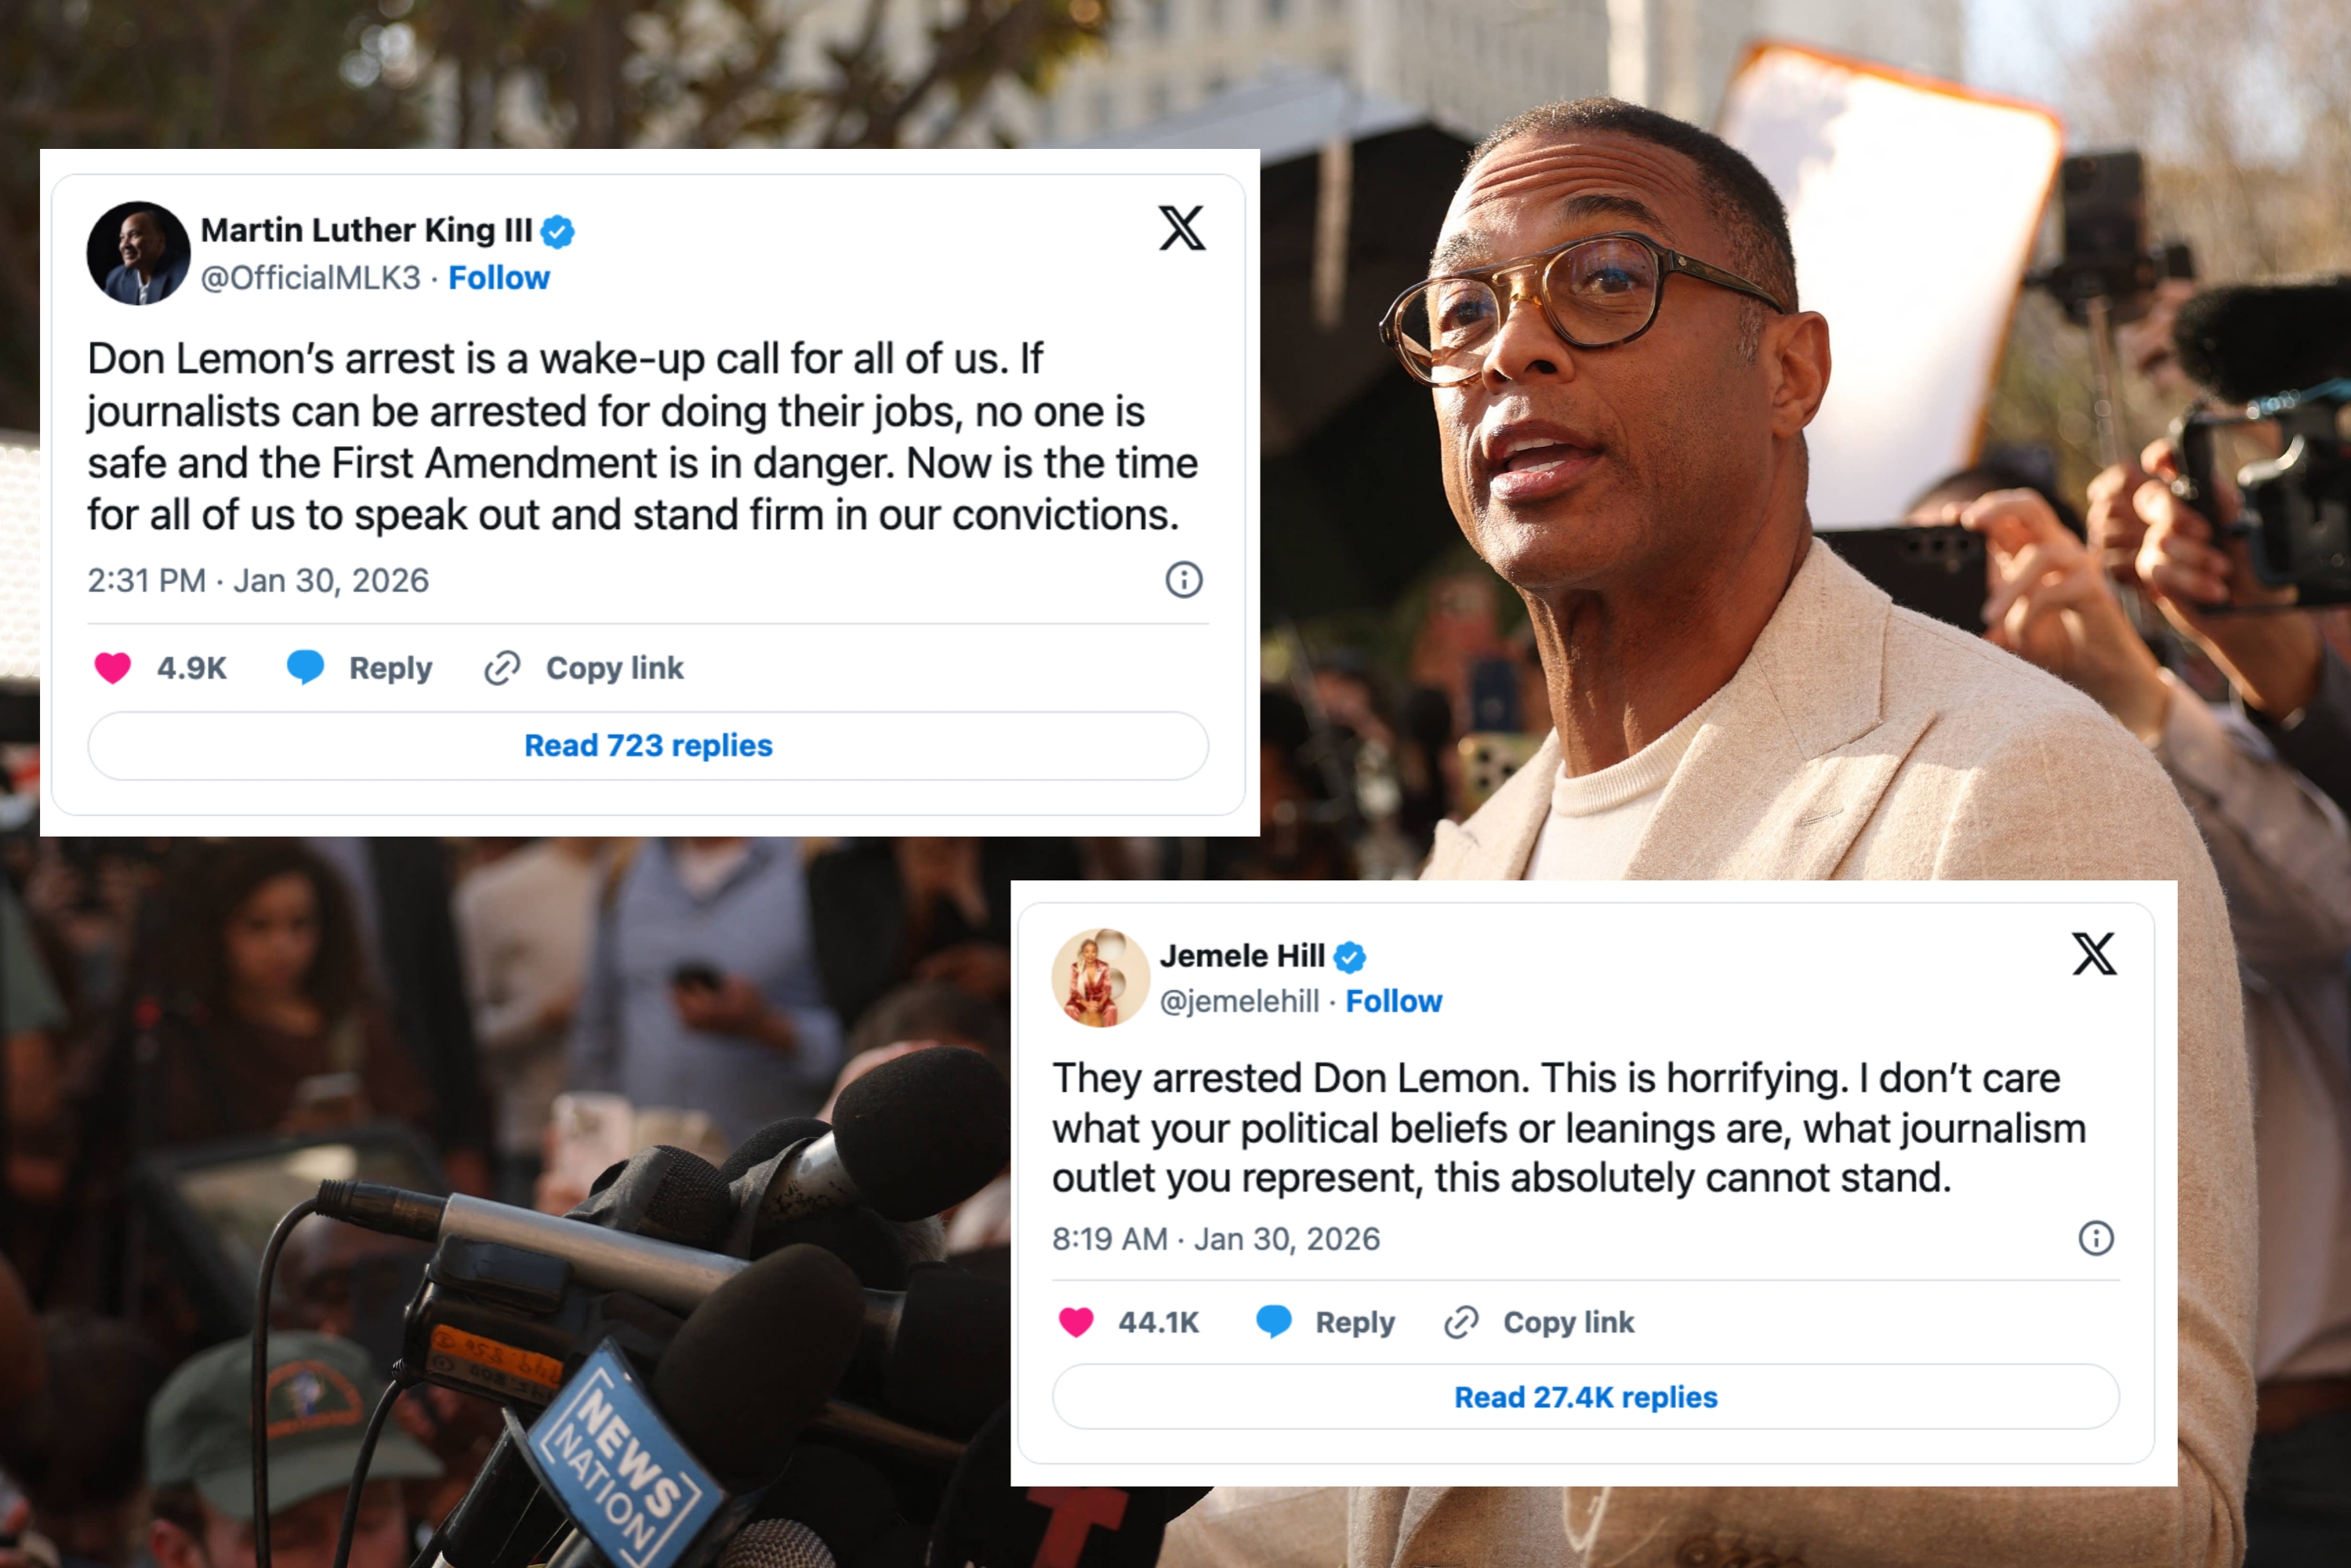This screenshot has height=1568, width=2351.
Task: Open the 8:19 AM · Jan 30, 2026 timestamp
Action: click(x=1215, y=1239)
